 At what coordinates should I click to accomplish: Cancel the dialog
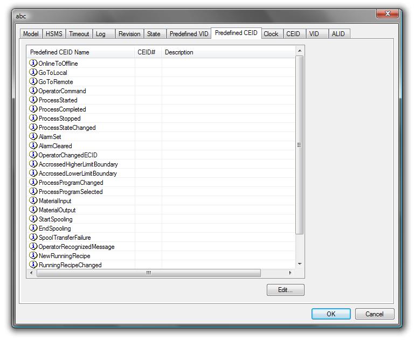tap(375, 314)
